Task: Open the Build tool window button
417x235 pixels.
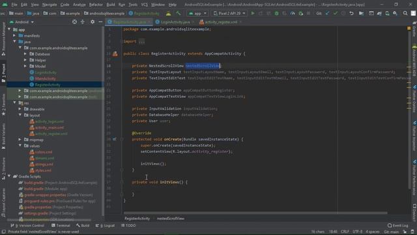Action: tap(83, 225)
